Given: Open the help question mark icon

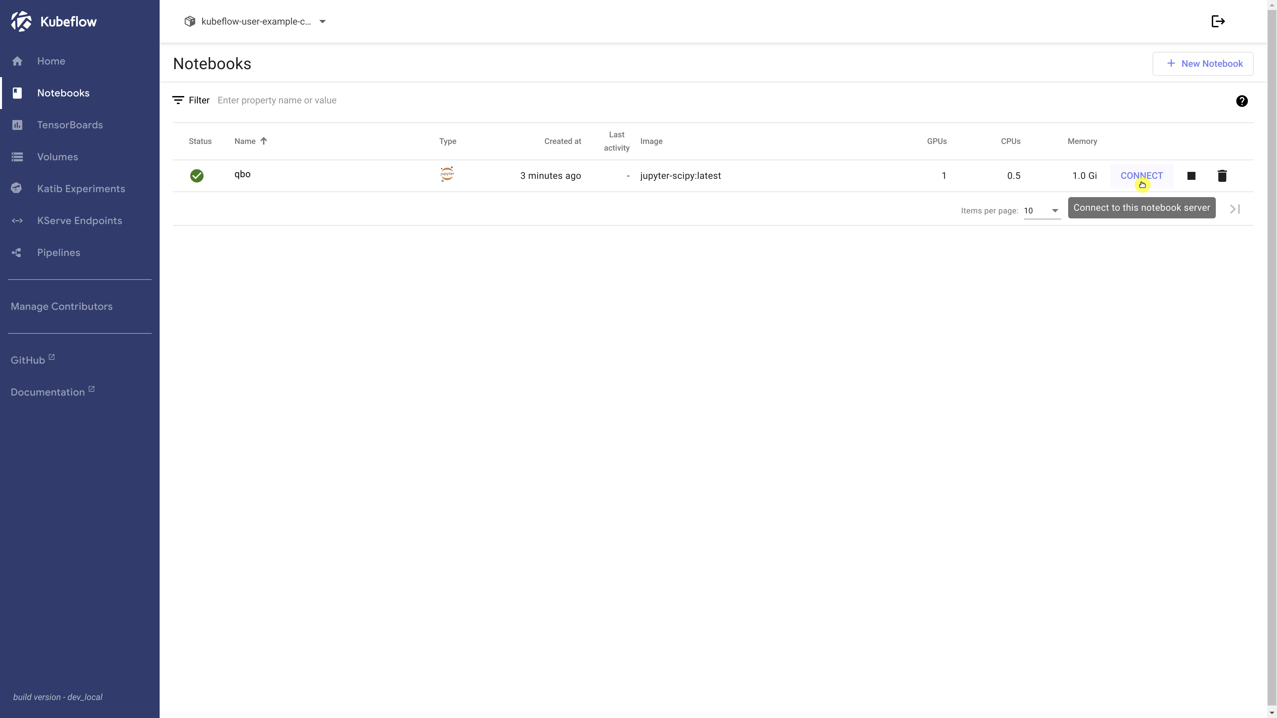Looking at the screenshot, I should 1241,101.
